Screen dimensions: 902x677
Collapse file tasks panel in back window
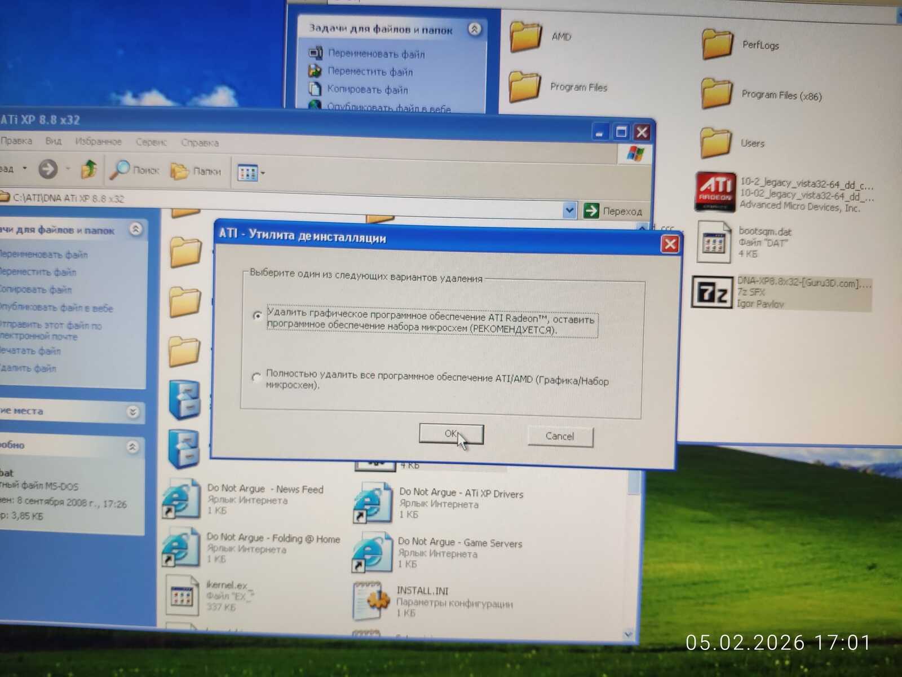tap(475, 29)
